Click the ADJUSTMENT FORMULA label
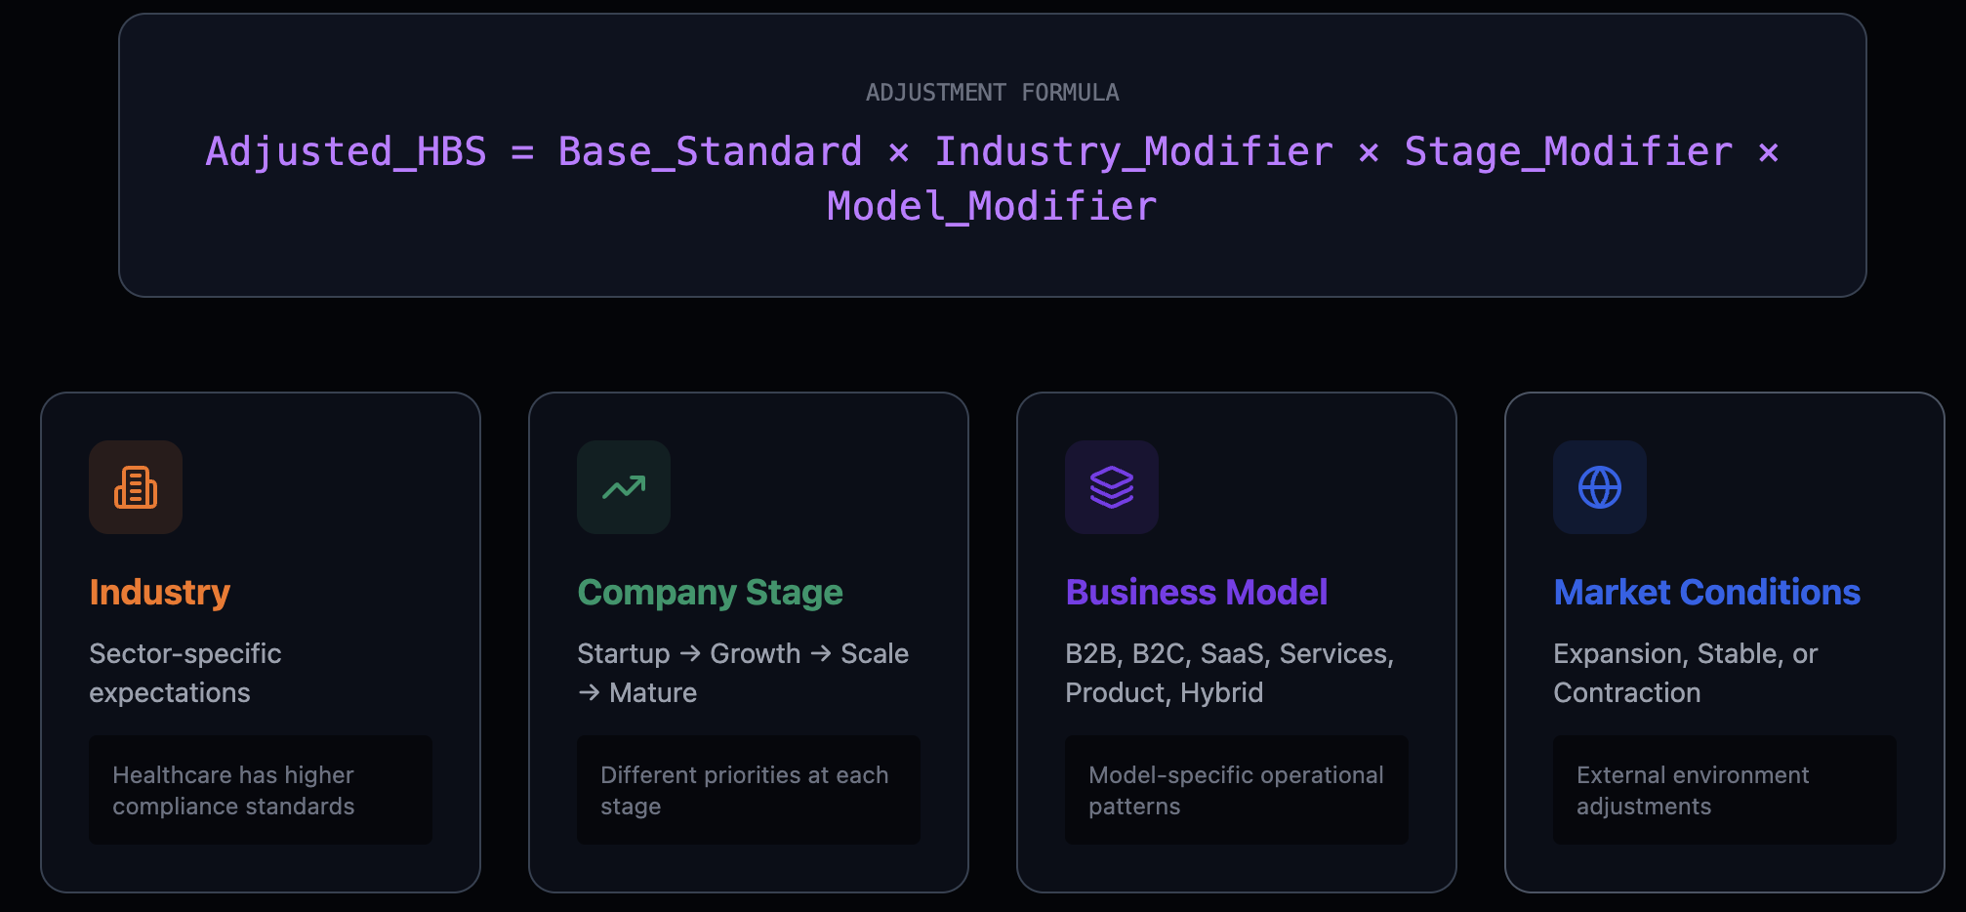 [992, 93]
